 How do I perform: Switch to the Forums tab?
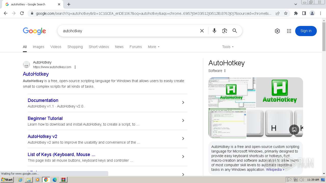click(x=135, y=47)
